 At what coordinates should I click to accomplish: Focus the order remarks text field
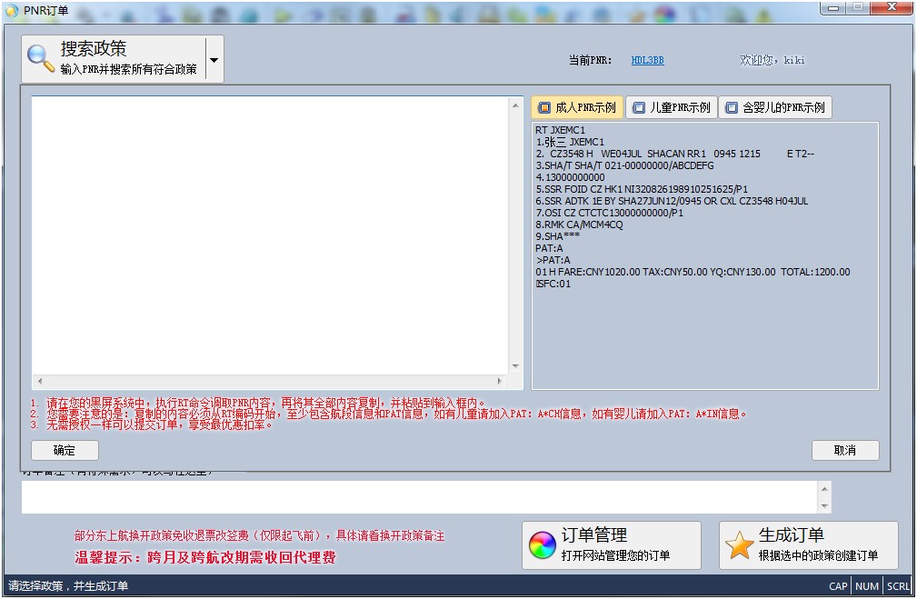pyautogui.click(x=419, y=496)
